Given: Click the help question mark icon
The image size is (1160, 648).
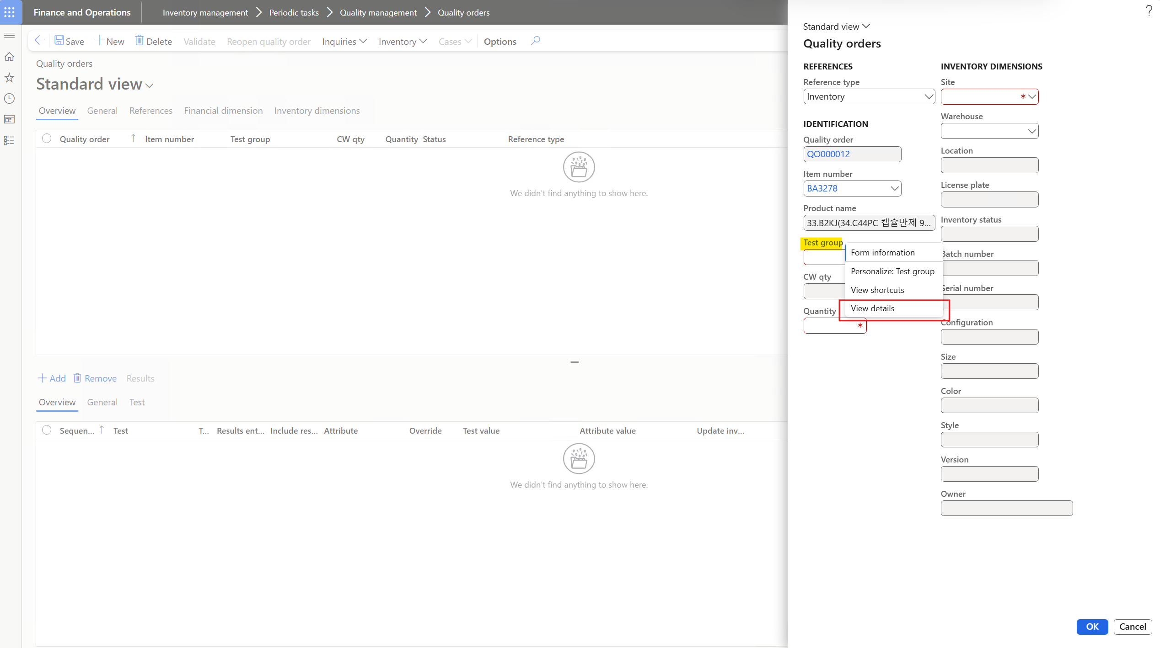Looking at the screenshot, I should 1149,10.
